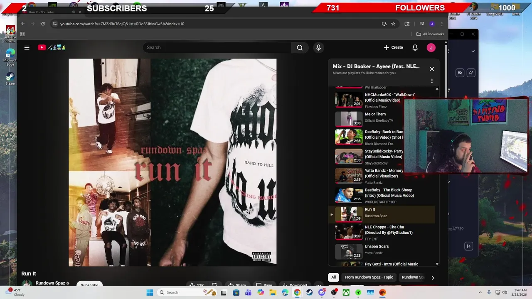Open volume control in system tray
532x299 pixels.
tap(505, 292)
